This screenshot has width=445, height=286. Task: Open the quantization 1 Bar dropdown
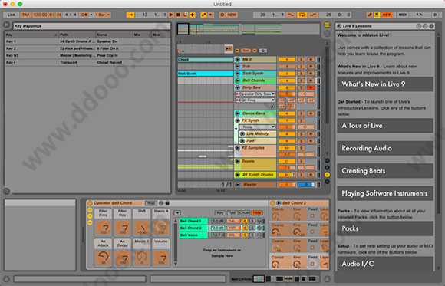102,15
